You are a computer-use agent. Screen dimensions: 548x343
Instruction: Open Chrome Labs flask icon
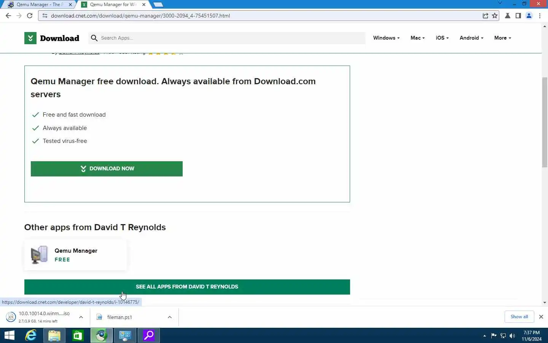click(507, 16)
